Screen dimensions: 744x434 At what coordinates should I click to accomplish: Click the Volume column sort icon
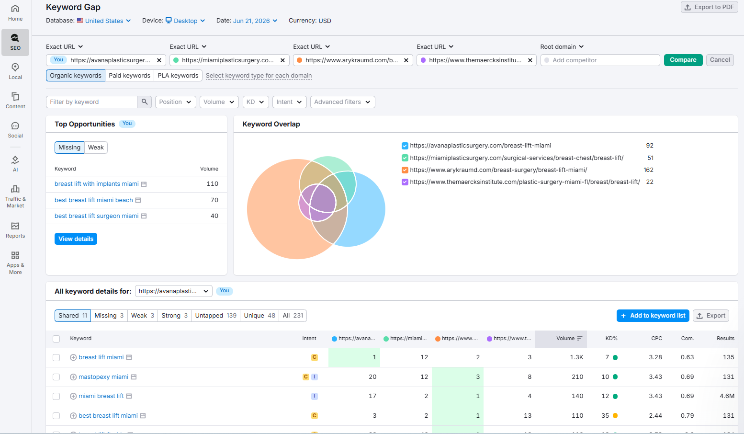(580, 338)
